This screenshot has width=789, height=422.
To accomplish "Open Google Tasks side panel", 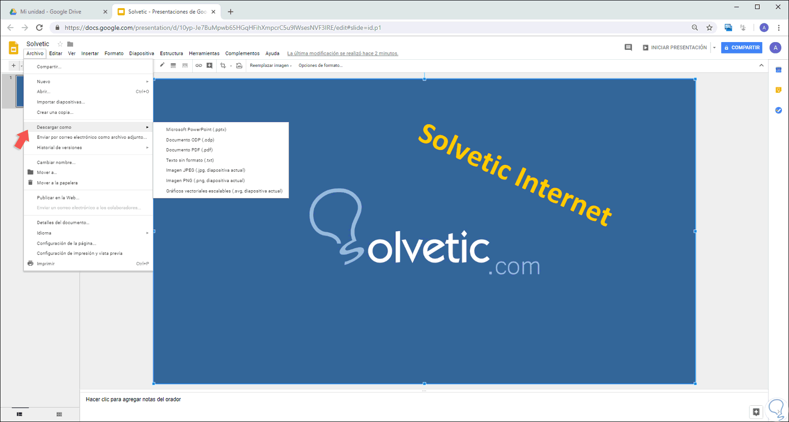I will pyautogui.click(x=778, y=110).
